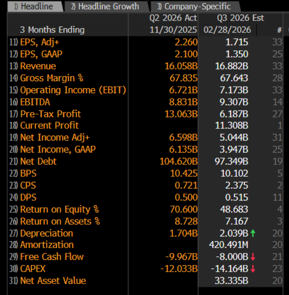This screenshot has height=295, width=289.
Task: Click the 16.882B Revenue estimate value
Action: pyautogui.click(x=231, y=66)
